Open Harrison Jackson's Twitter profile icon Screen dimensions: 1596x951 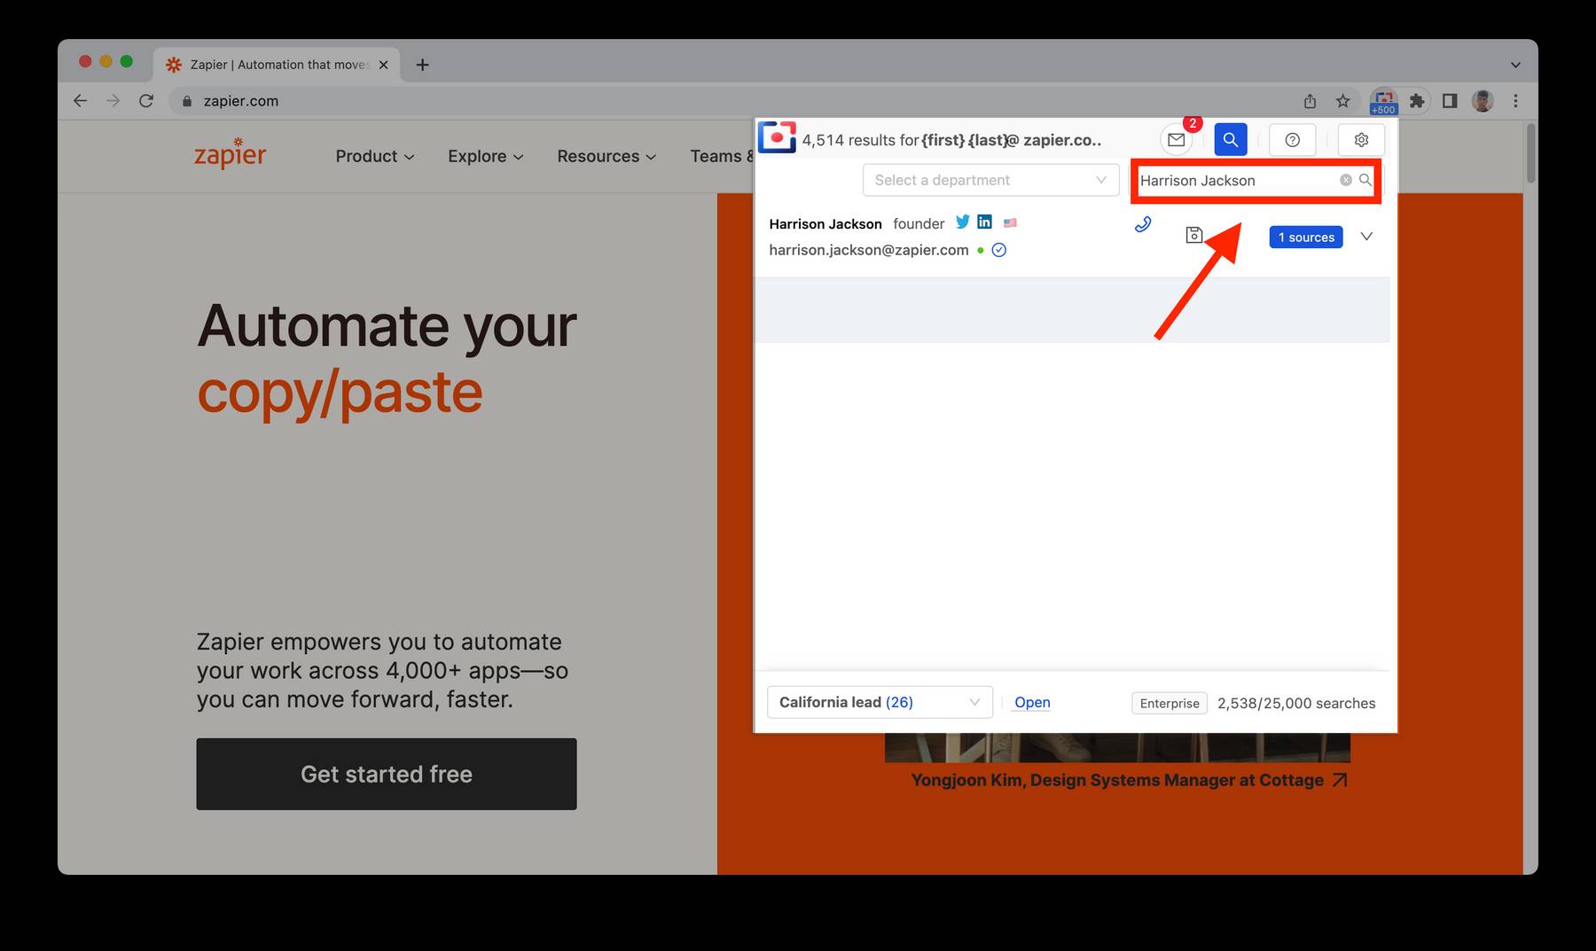962,222
